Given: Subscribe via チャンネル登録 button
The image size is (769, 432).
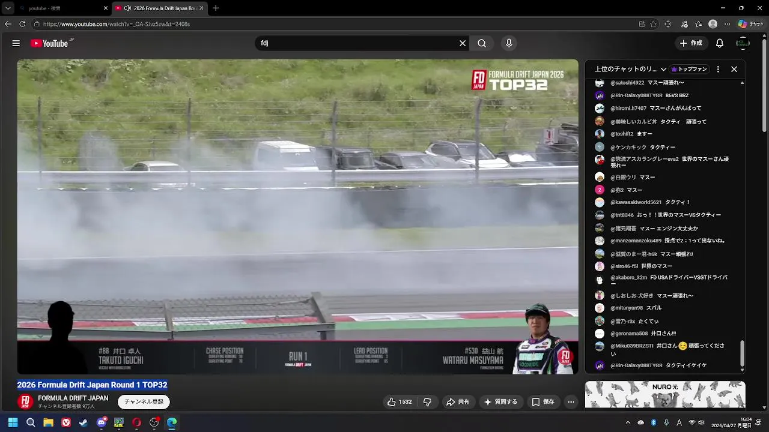Looking at the screenshot, I should [144, 402].
